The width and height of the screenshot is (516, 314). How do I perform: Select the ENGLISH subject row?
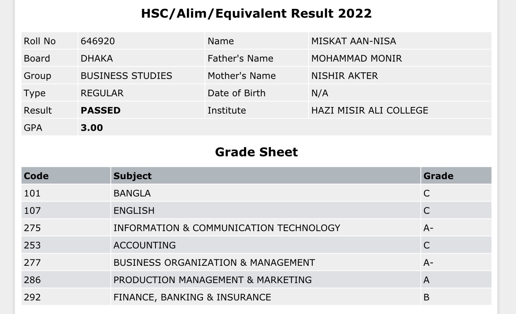pos(256,210)
